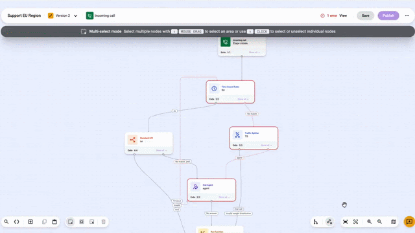Select the Dial Agent node icon
The width and height of the screenshot is (415, 233).
click(195, 187)
